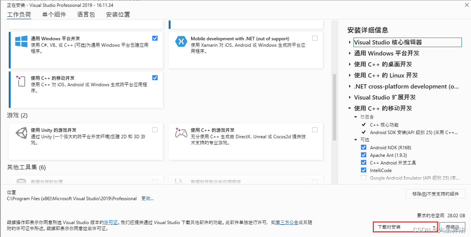Click the mobile device icon for 使用 C++ 的移动开发
Image resolution: width=471 pixels, height=237 pixels.
[21, 81]
